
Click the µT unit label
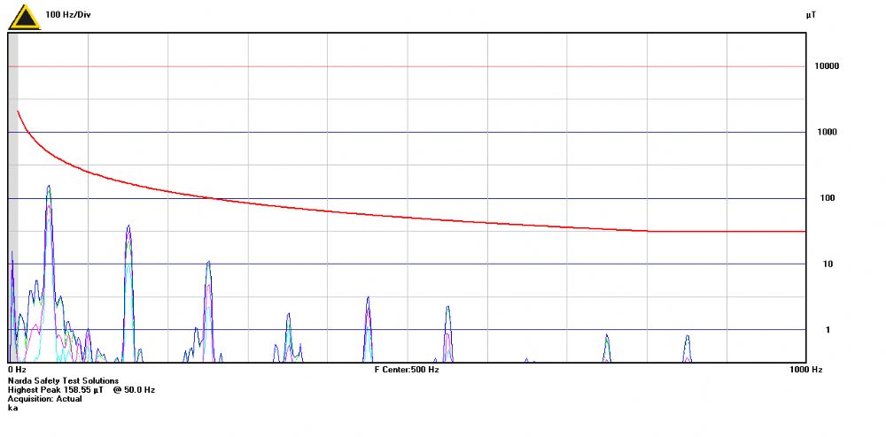[x=811, y=15]
